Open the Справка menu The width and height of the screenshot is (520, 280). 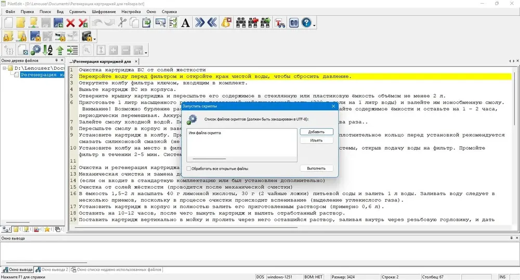[x=169, y=11]
